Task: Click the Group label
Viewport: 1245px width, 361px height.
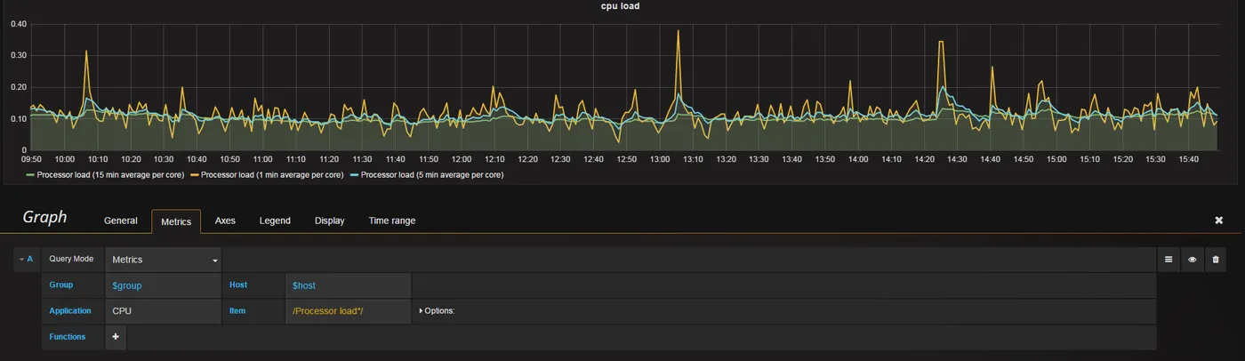Action: [x=61, y=285]
